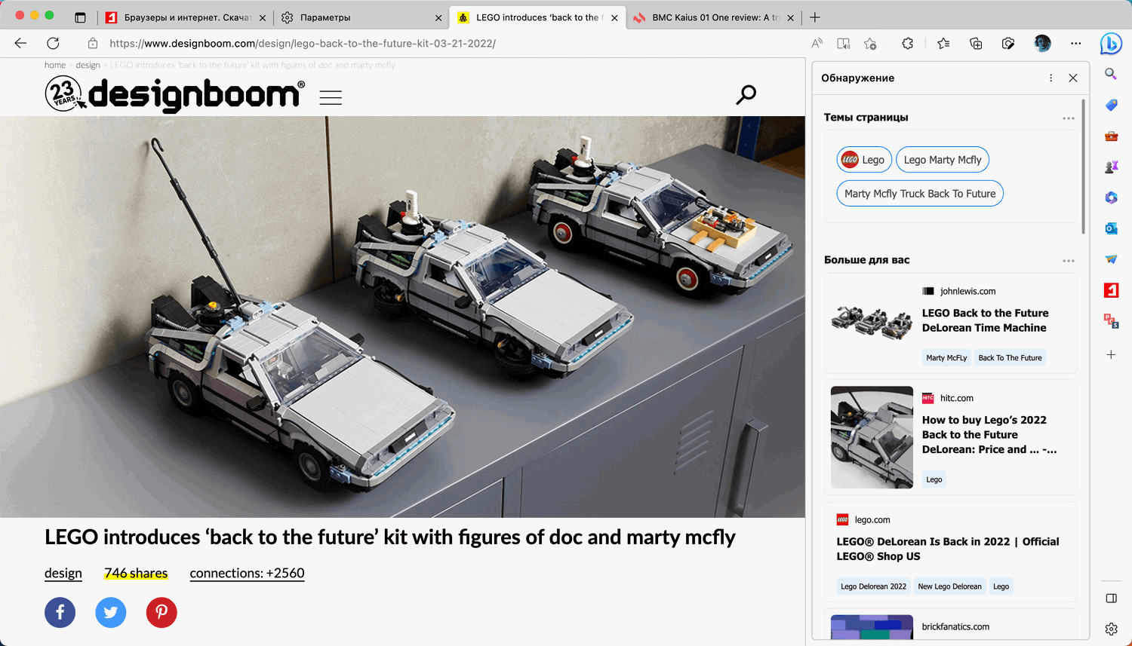Close the Обнаружение panel

coord(1073,78)
